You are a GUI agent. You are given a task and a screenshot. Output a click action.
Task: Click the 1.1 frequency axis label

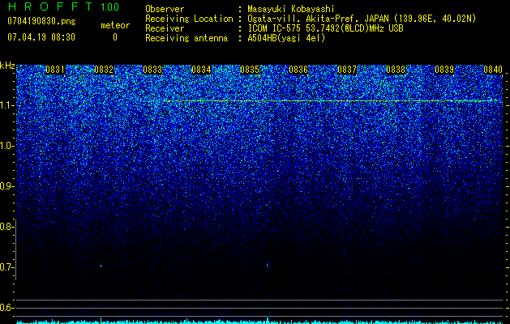pyautogui.click(x=6, y=105)
